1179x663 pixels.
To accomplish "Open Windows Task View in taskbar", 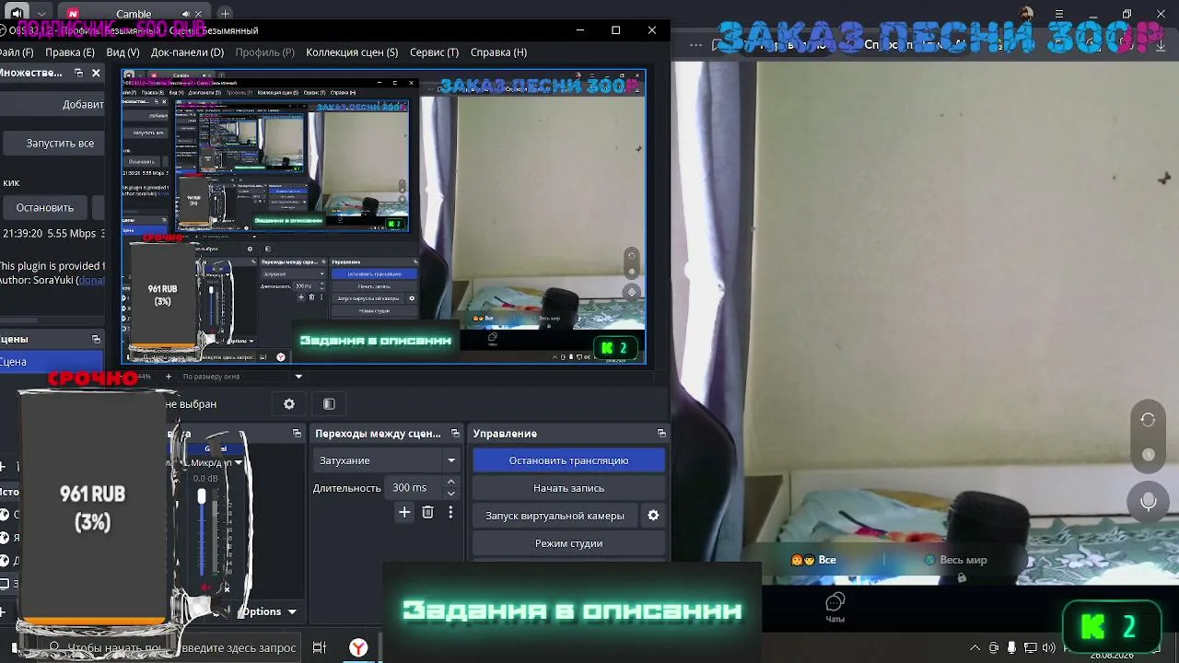I will (x=320, y=647).
